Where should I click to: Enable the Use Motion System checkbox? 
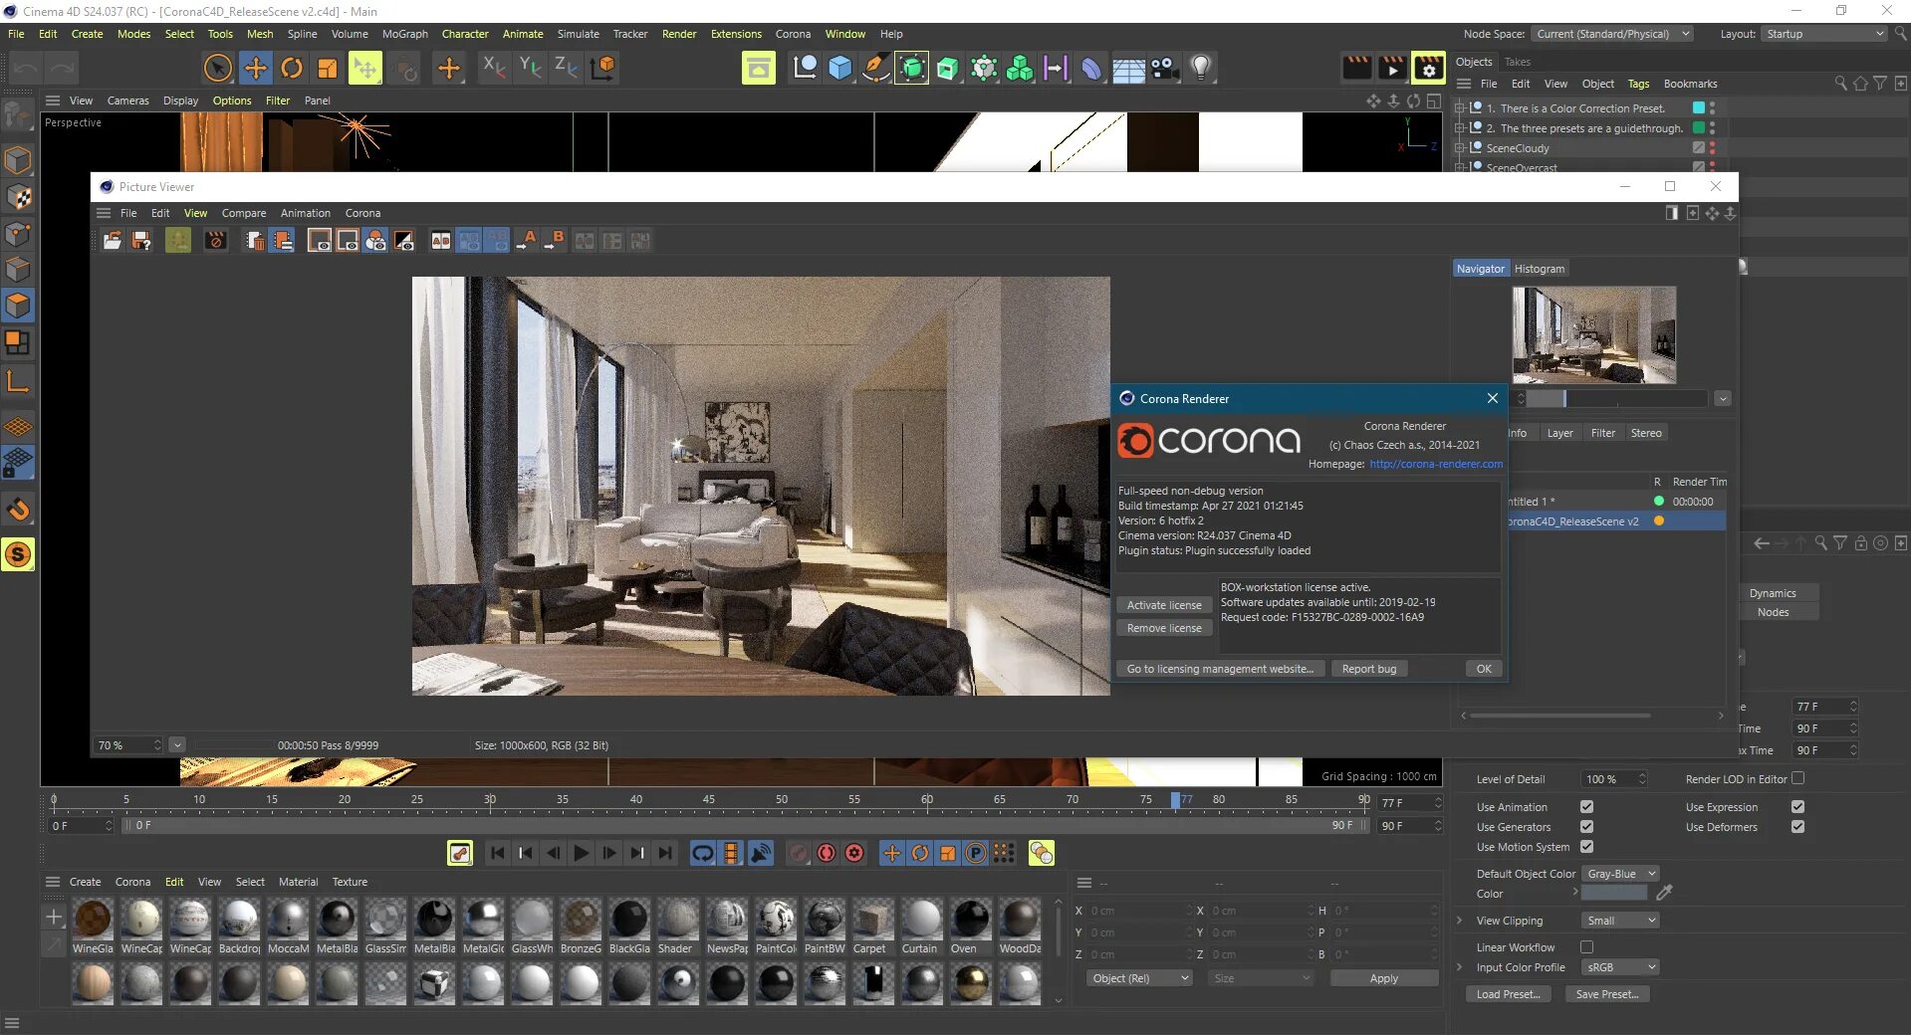tap(1587, 847)
